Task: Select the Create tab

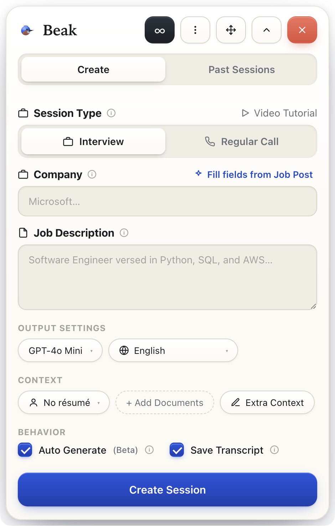Action: (x=93, y=69)
